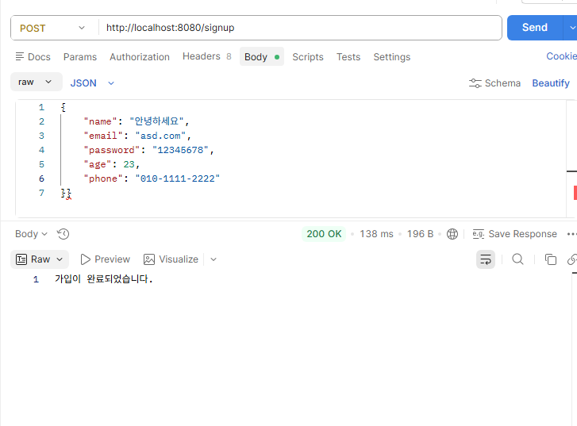The height and width of the screenshot is (426, 577).
Task: Click the response link icon
Action: tap(572, 259)
